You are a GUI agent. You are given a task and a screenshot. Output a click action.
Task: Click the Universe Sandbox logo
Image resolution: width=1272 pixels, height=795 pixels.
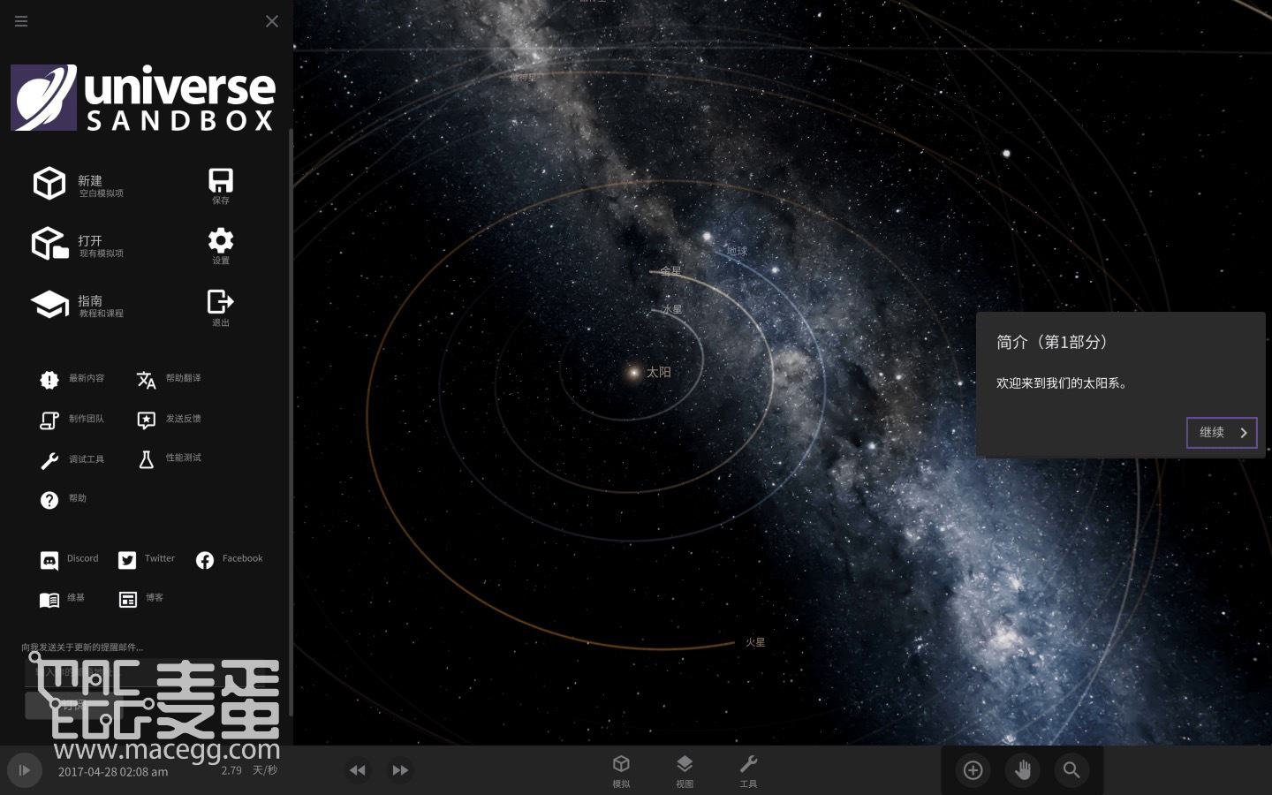[143, 97]
